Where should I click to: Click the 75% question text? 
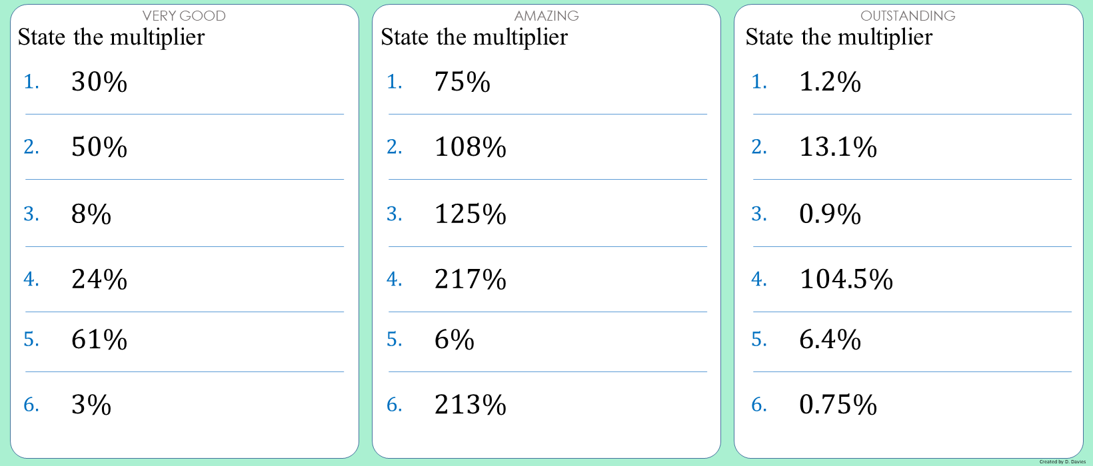point(463,83)
